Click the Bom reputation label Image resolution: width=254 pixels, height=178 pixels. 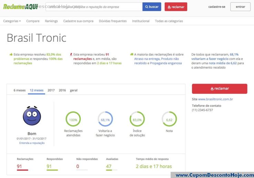[32, 133]
